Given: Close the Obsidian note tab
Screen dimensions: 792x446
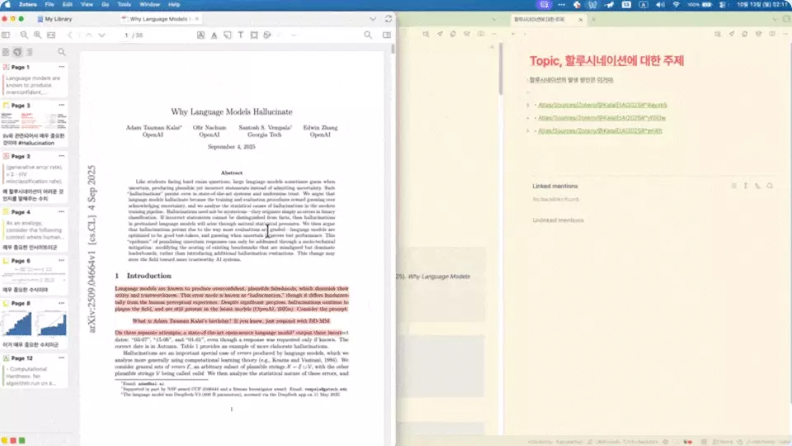Looking at the screenshot, I should pos(580,19).
